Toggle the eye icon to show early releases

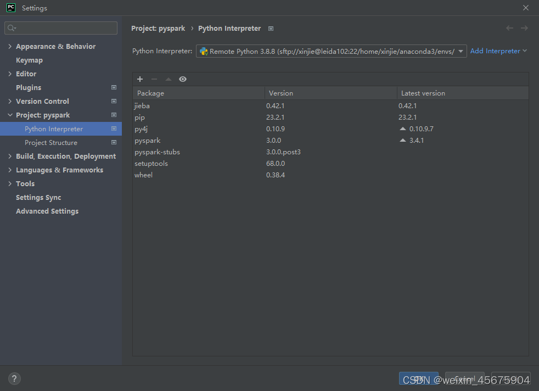(x=183, y=79)
